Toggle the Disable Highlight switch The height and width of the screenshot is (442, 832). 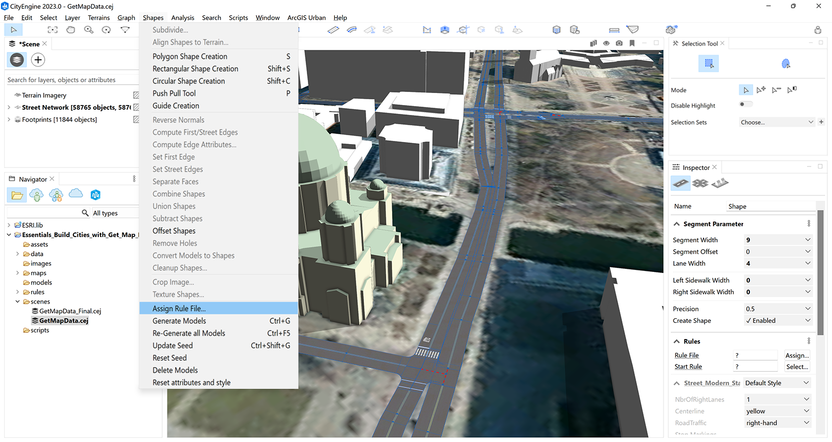[745, 105]
